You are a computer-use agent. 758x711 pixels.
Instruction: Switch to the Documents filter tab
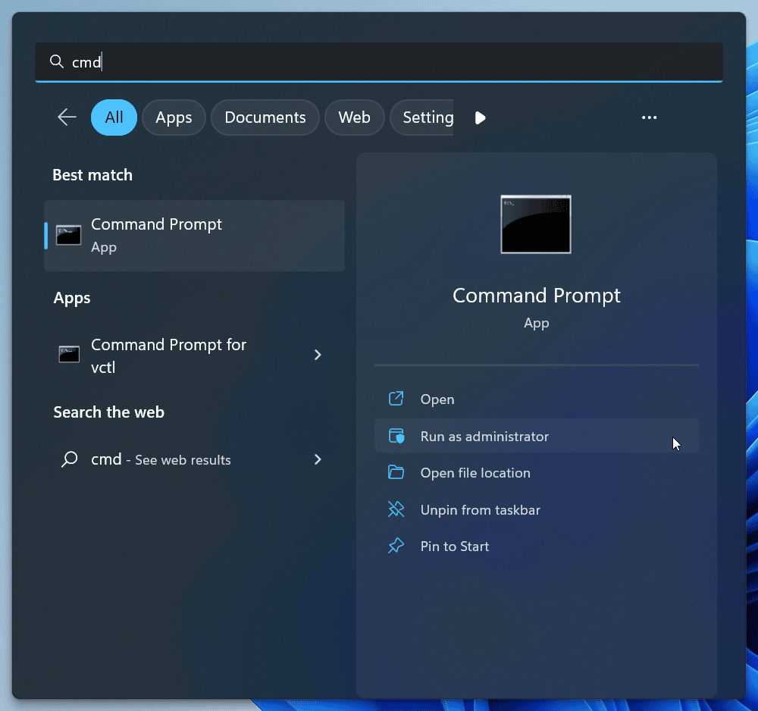[265, 117]
